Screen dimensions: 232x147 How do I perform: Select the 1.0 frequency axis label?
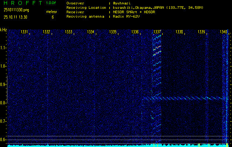tap(3, 67)
